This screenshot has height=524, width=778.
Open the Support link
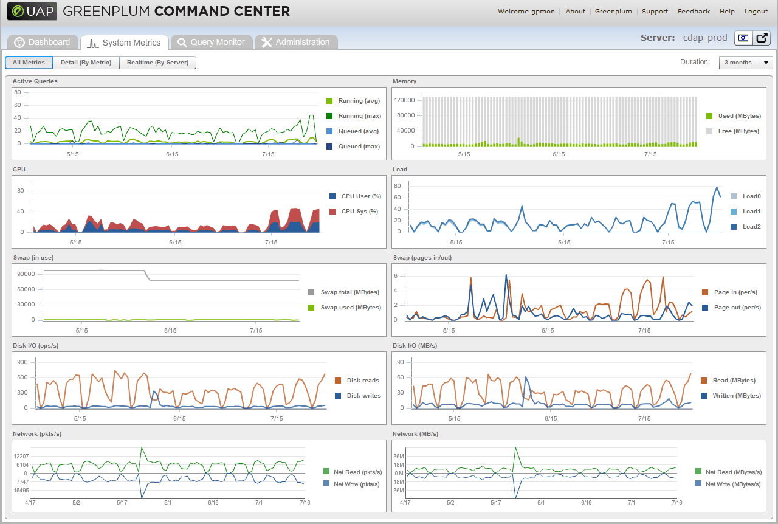(x=655, y=11)
